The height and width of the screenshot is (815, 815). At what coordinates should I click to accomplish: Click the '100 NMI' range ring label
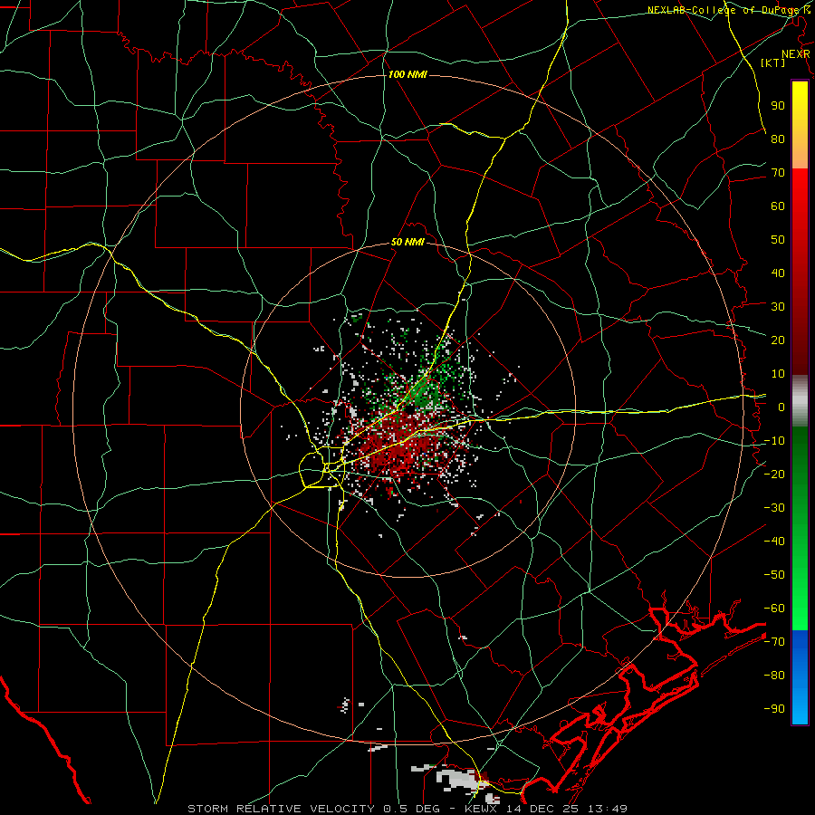[407, 74]
